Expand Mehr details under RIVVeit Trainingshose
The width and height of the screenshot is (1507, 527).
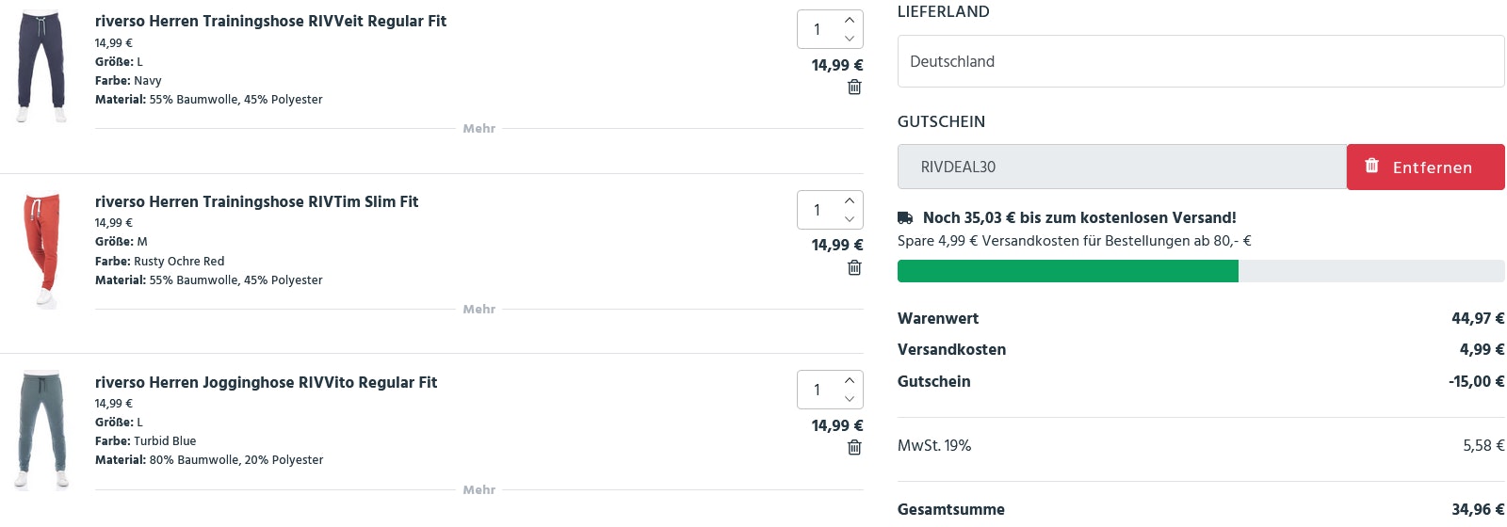[478, 129]
